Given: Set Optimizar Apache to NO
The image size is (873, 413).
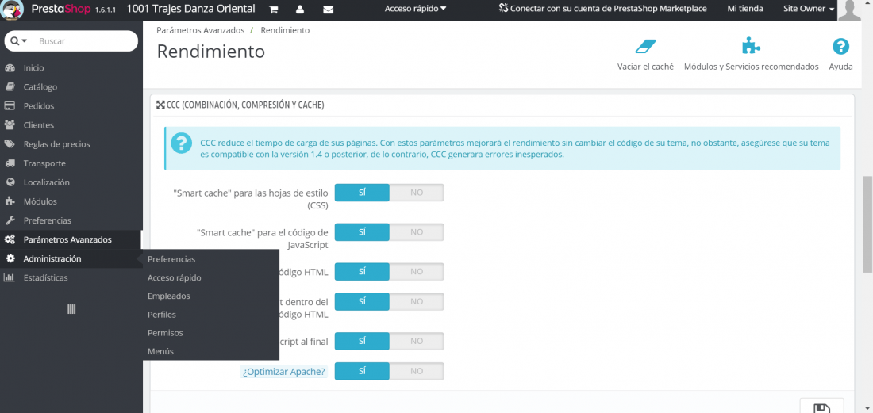Looking at the screenshot, I should pyautogui.click(x=417, y=371).
